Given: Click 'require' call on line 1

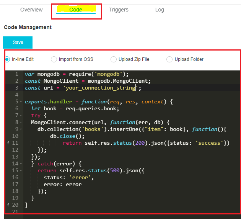Looking at the screenshot, I should pyautogui.click(x=80, y=74).
